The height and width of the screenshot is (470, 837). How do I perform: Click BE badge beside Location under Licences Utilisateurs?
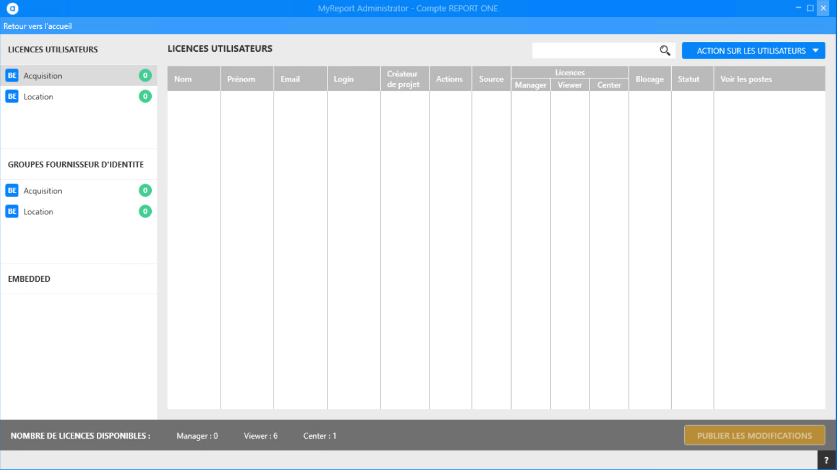[12, 96]
